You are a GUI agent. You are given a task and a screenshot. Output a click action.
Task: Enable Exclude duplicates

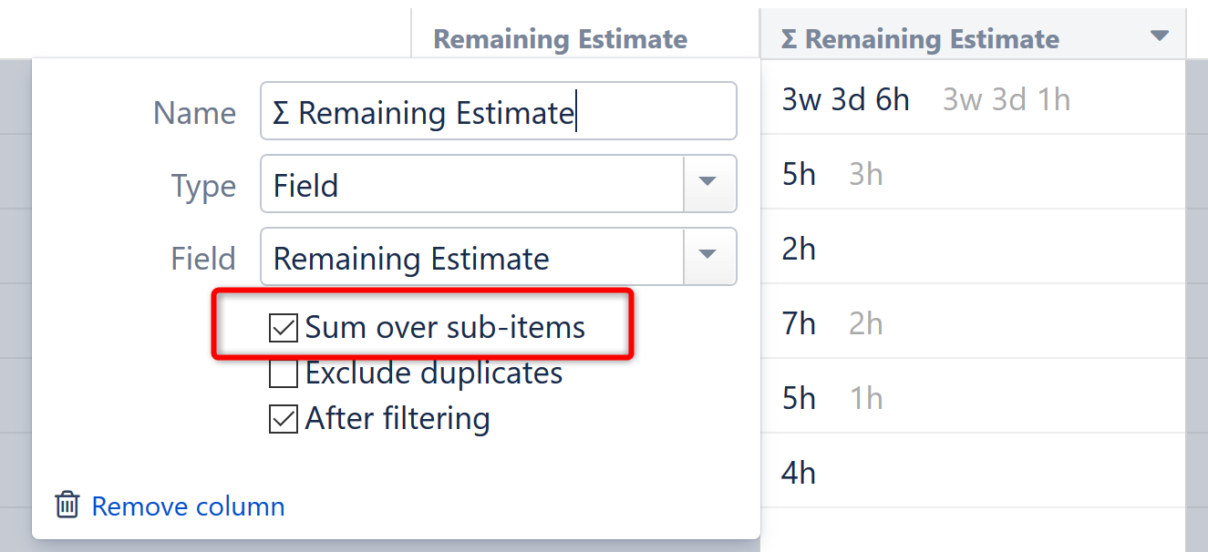[283, 373]
